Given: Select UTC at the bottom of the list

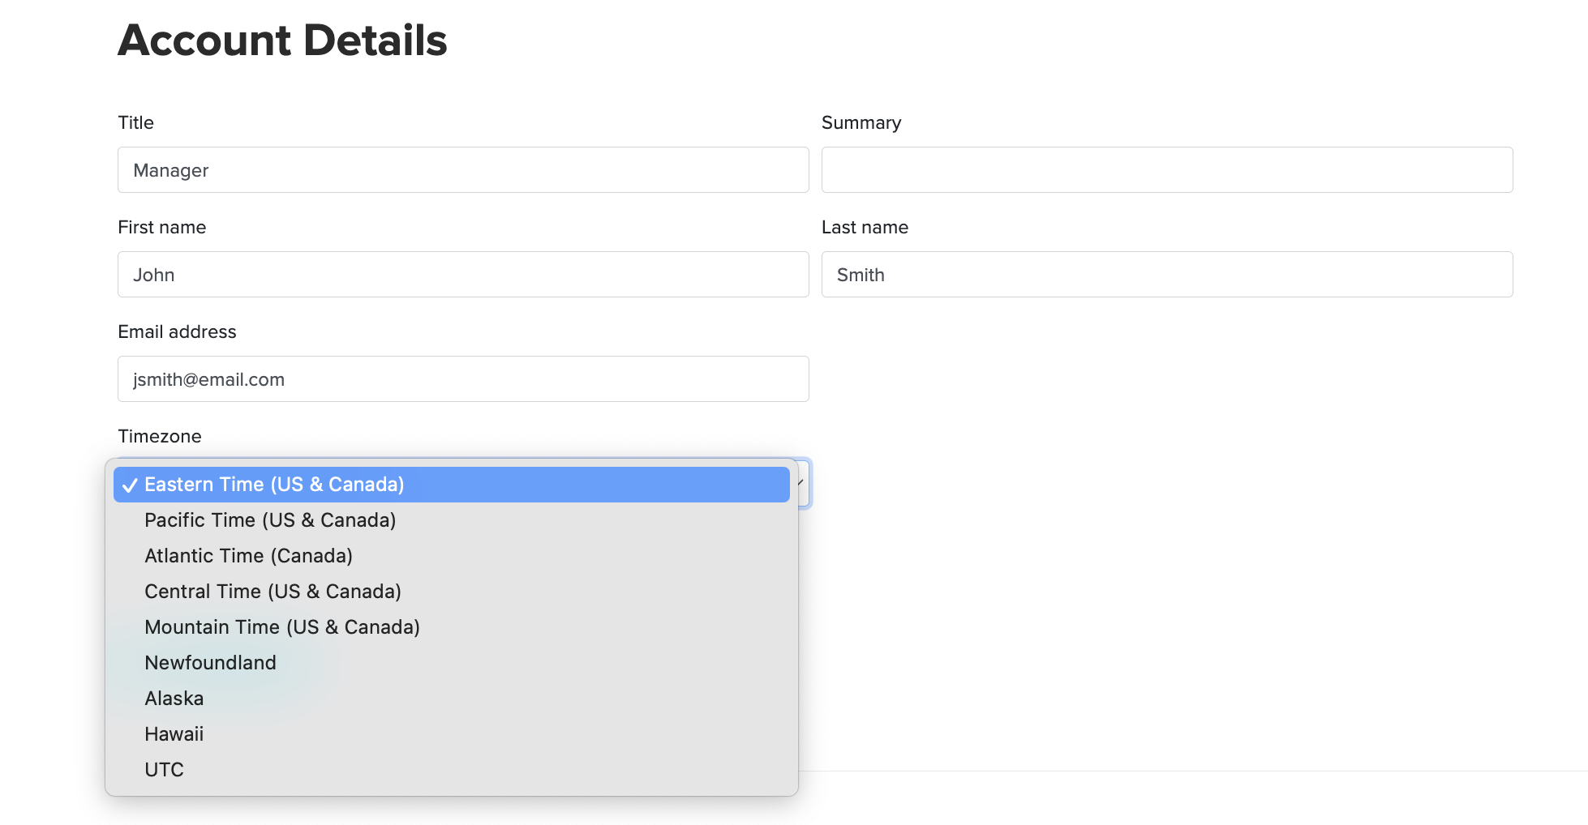Looking at the screenshot, I should pos(164,770).
